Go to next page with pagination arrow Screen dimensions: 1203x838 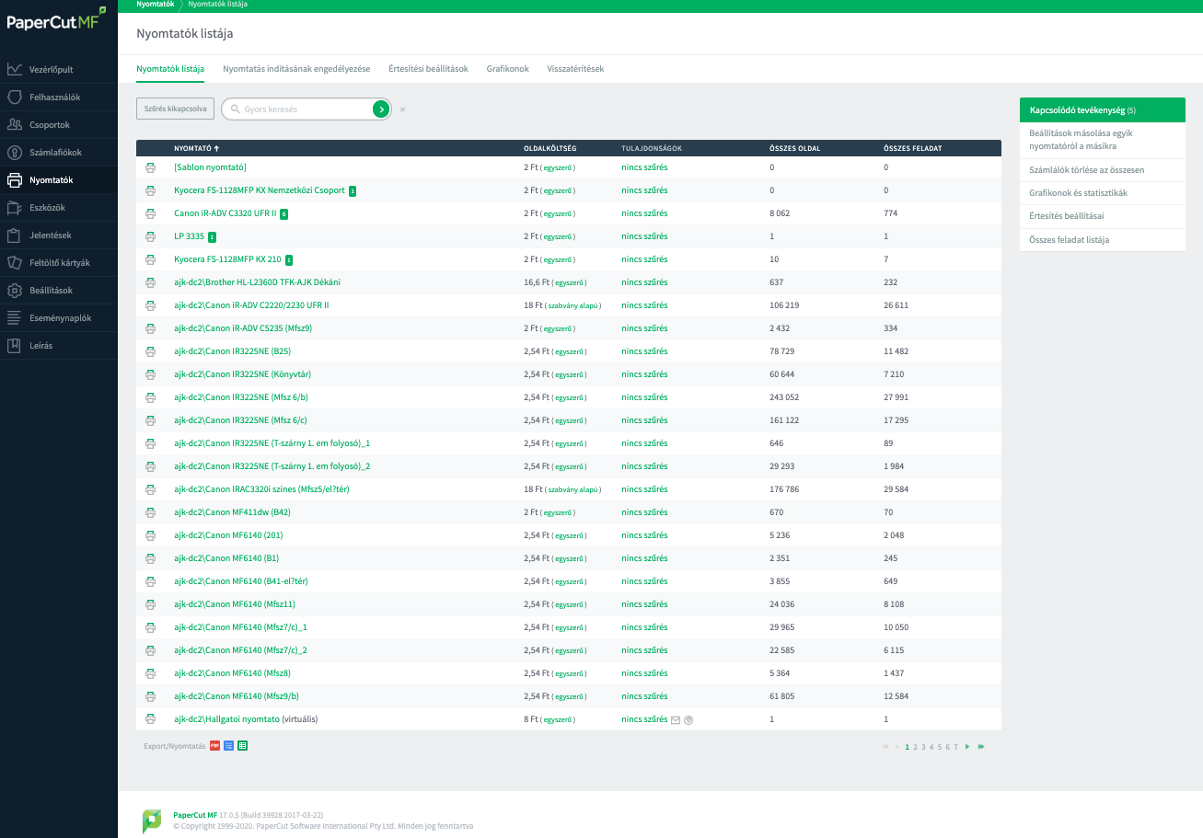click(x=967, y=746)
